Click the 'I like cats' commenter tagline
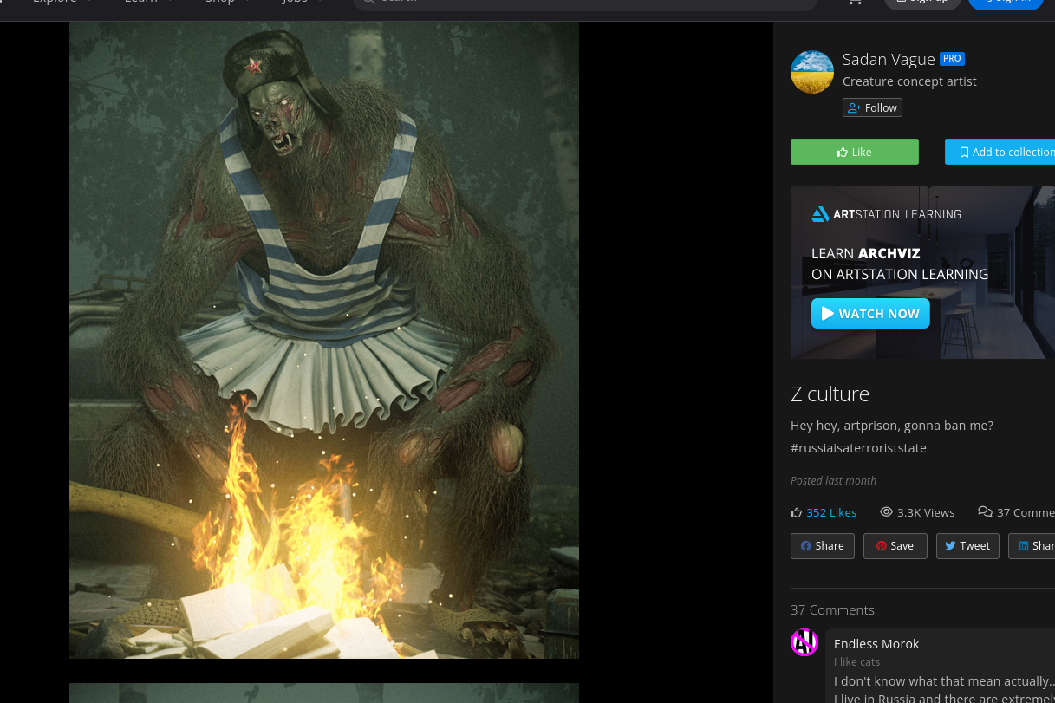 (x=857, y=662)
